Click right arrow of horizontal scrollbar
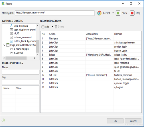144x127 pixels. click(x=35, y=58)
